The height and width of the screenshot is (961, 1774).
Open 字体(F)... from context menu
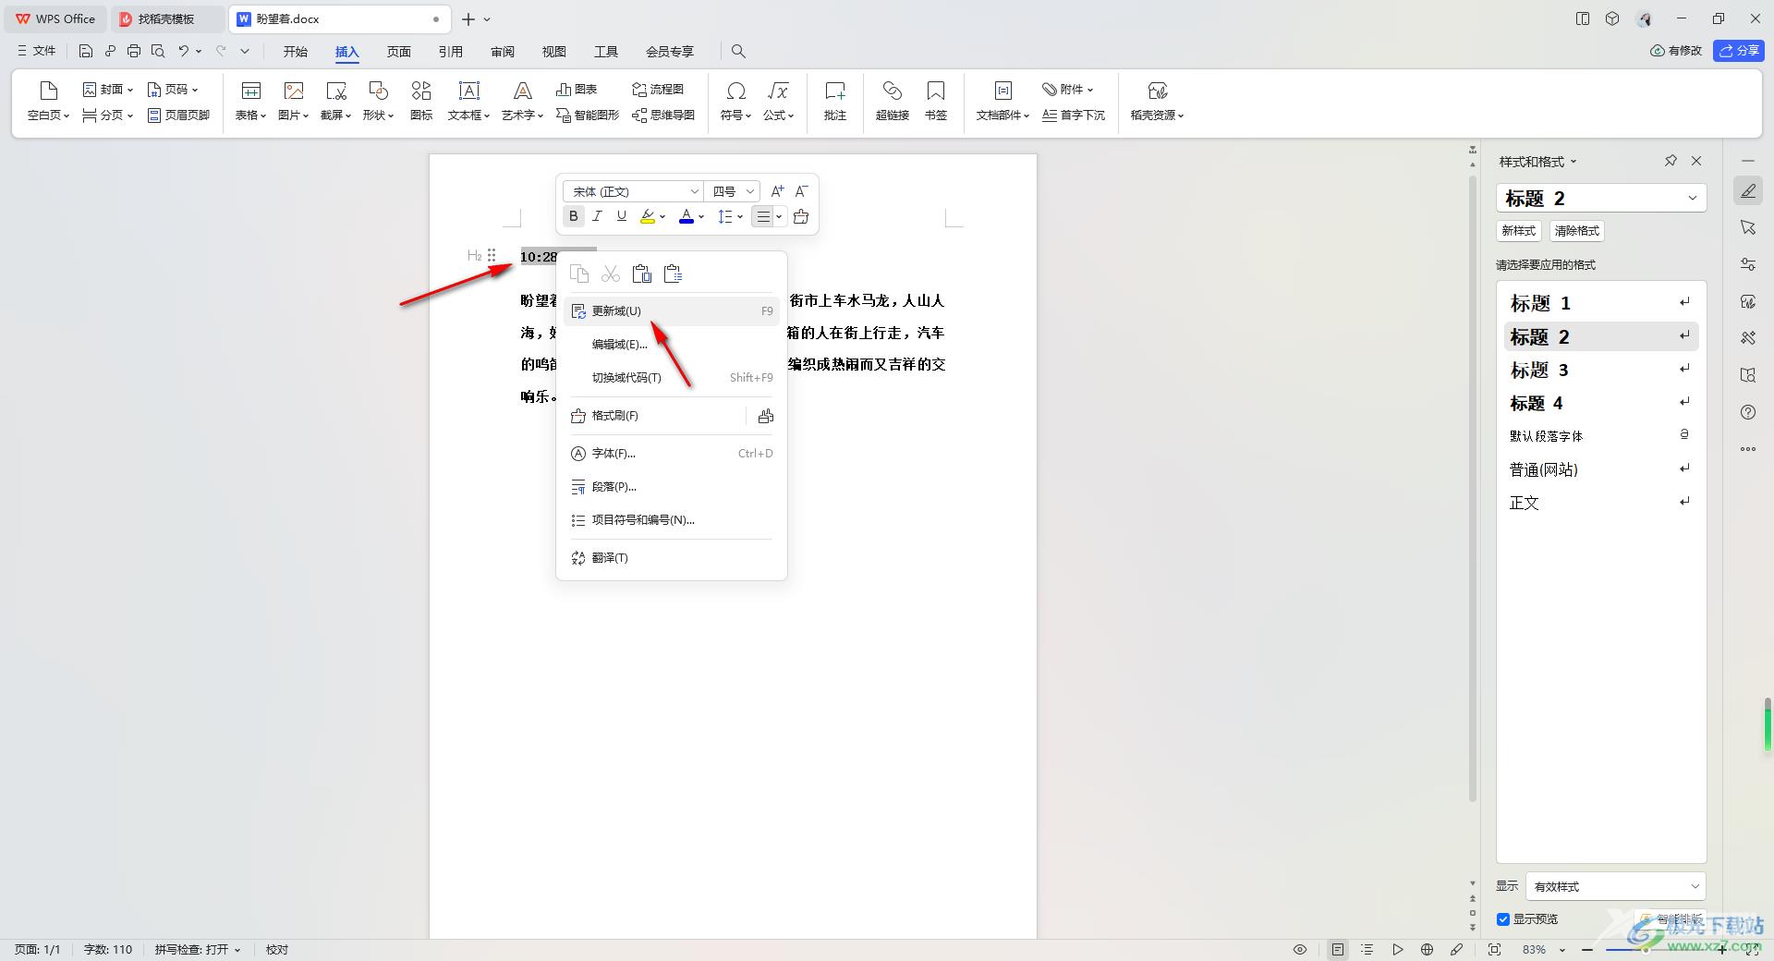(672, 454)
